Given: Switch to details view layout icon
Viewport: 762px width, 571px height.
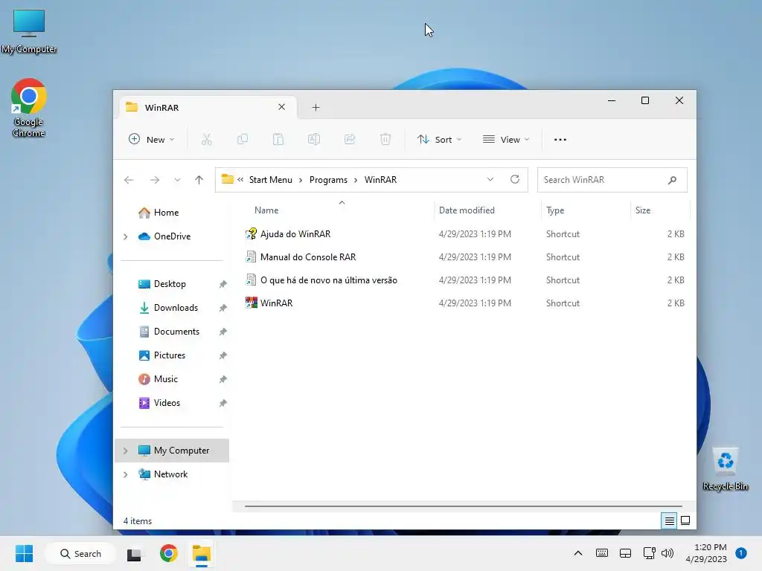Looking at the screenshot, I should click(669, 521).
